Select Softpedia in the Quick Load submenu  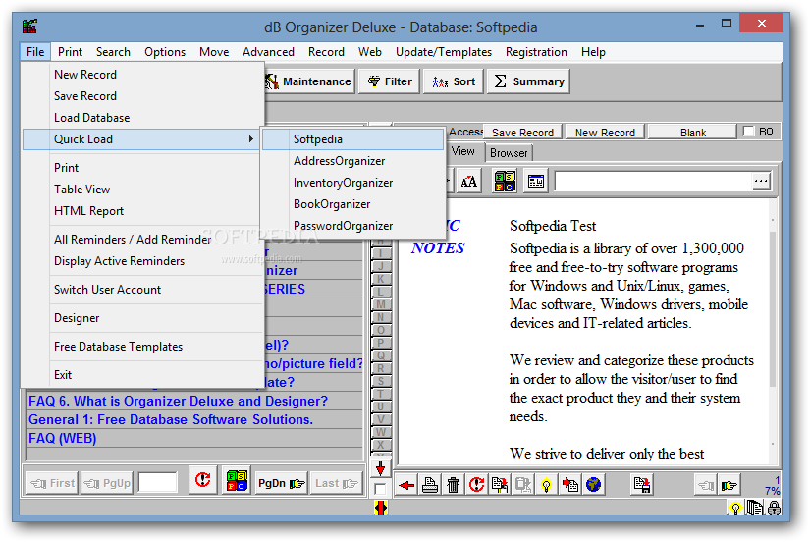tap(353, 139)
